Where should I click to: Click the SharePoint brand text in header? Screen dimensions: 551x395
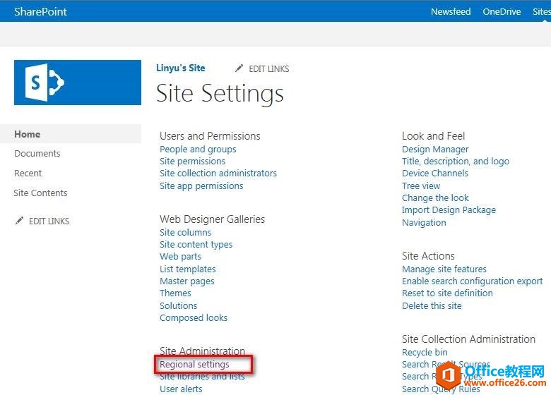click(x=41, y=11)
